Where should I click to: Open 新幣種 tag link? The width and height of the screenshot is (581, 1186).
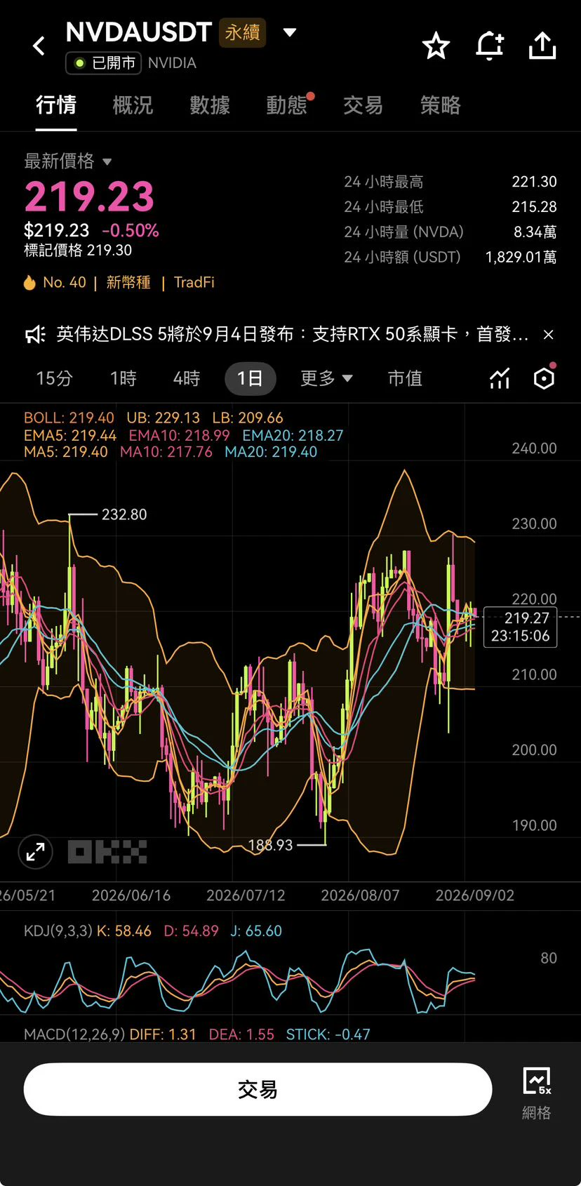128,282
